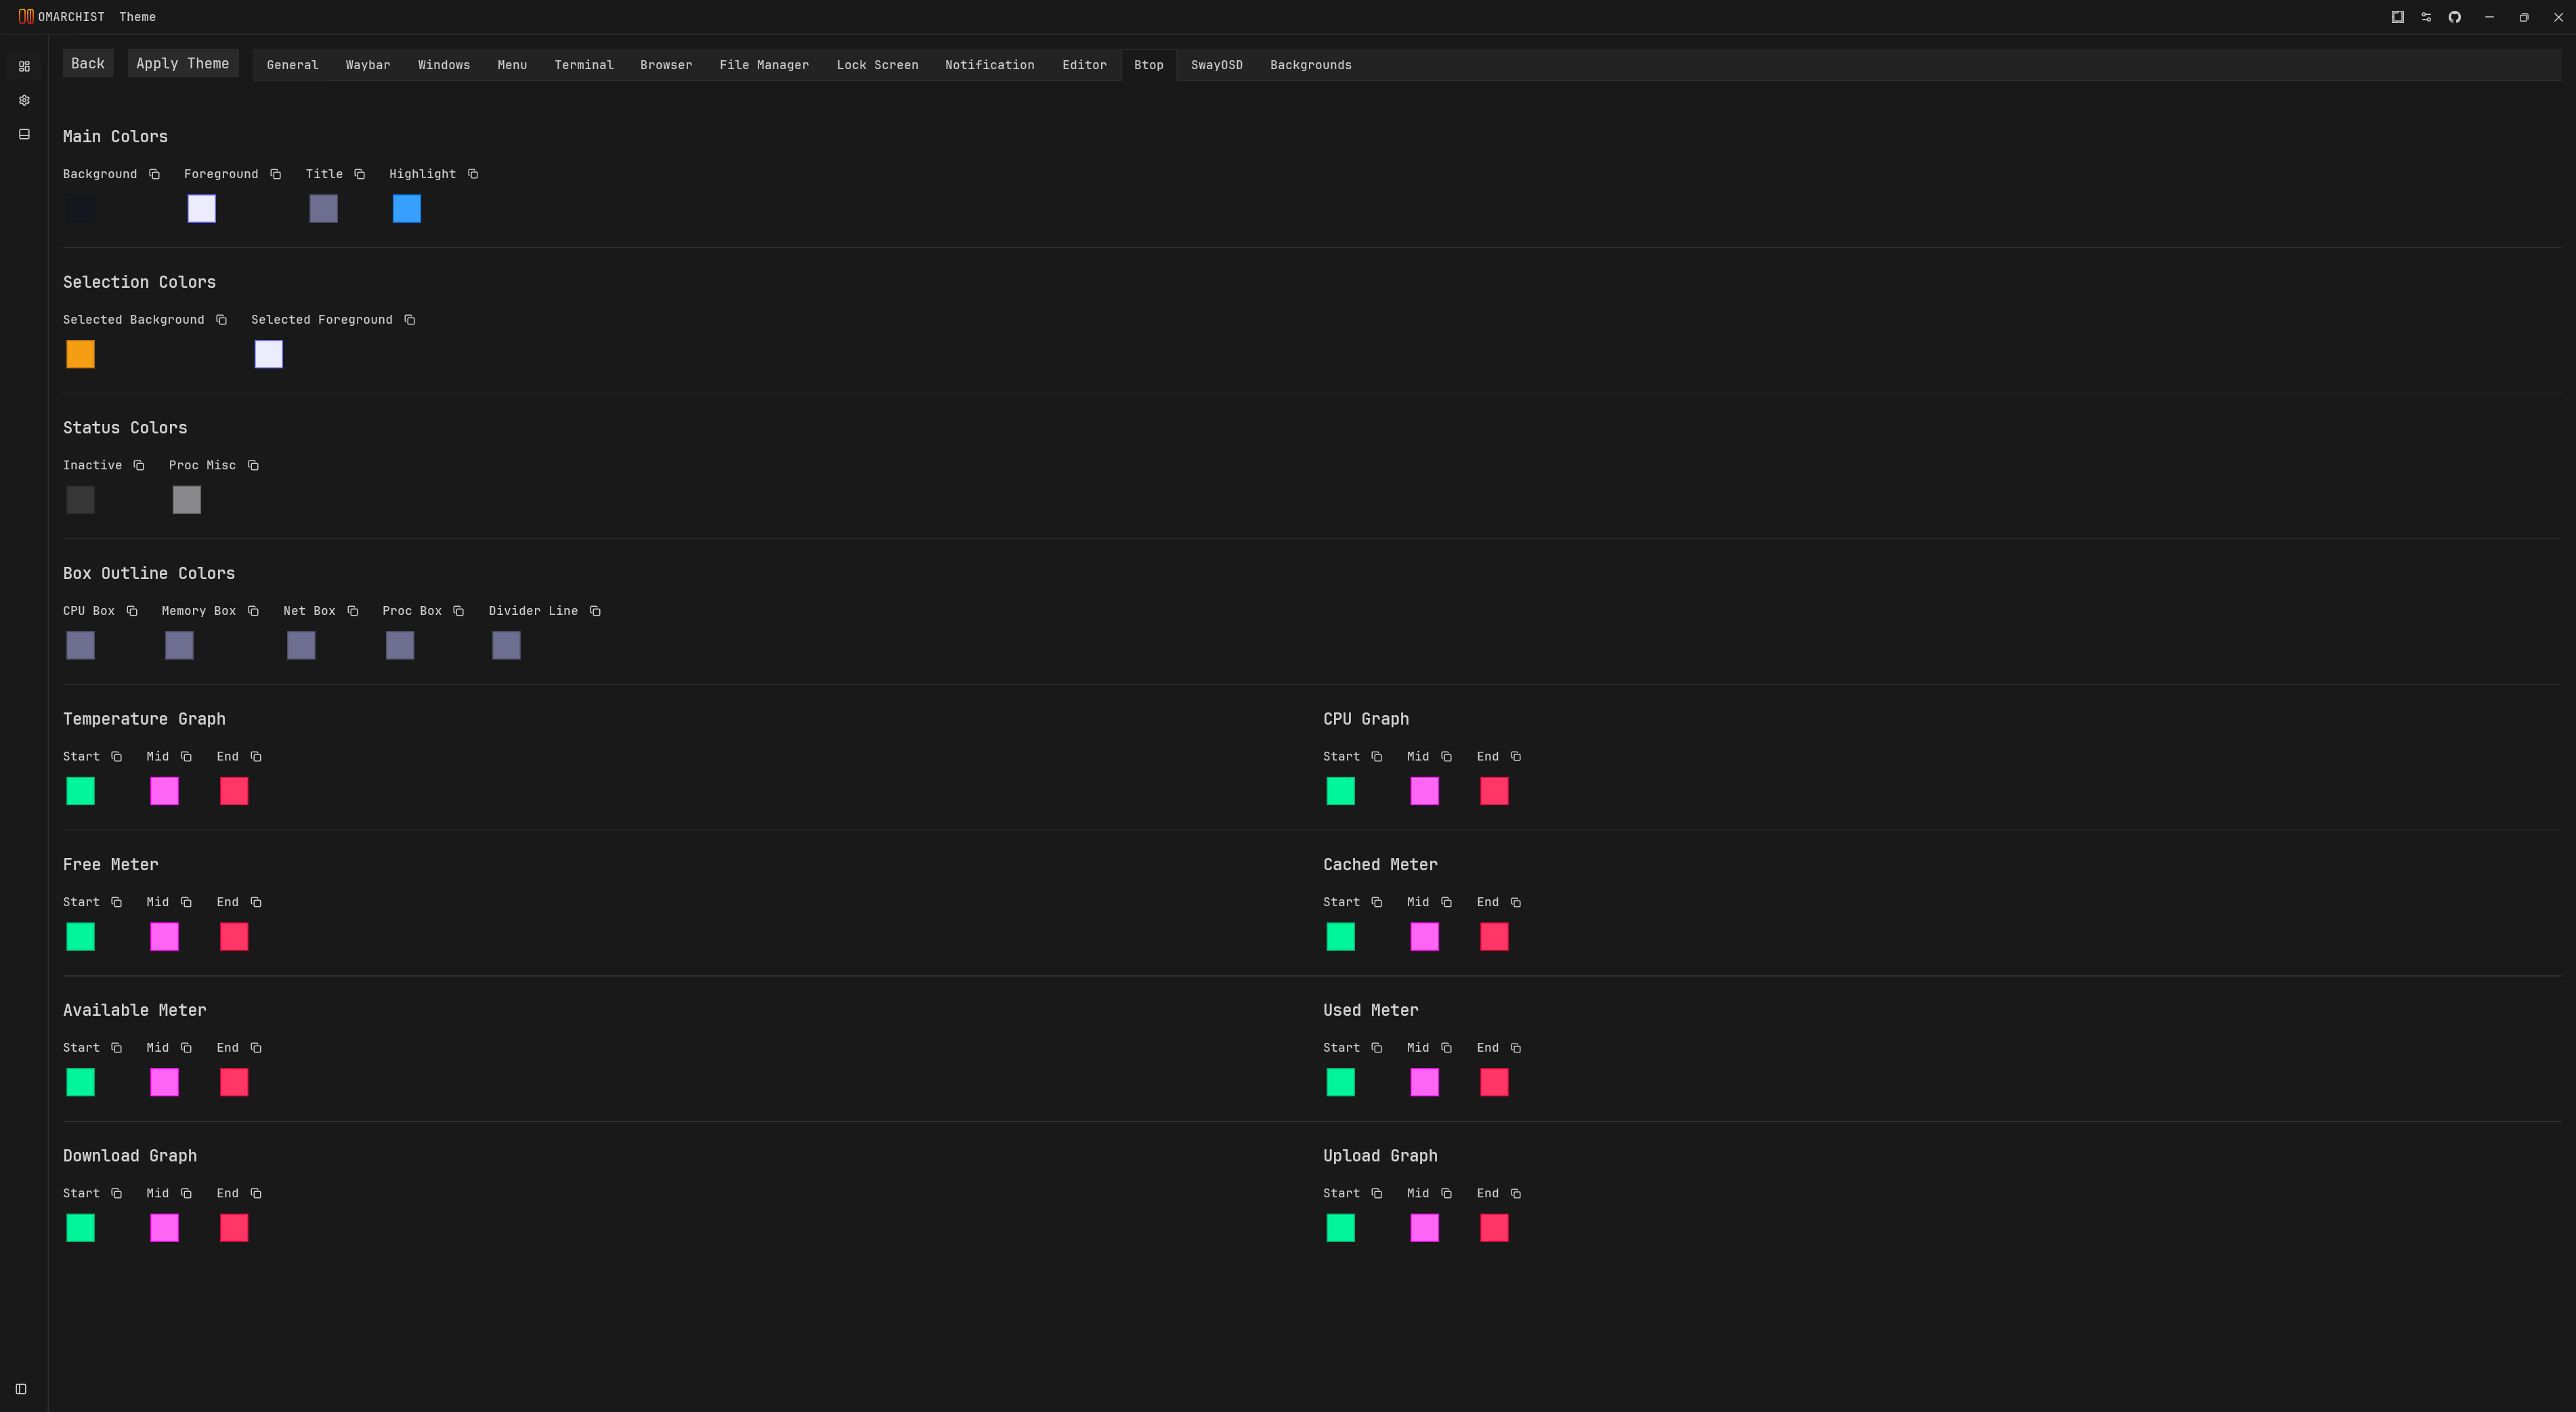2576x1412 pixels.
Task: Copy the Selected Background color
Action: click(x=221, y=320)
